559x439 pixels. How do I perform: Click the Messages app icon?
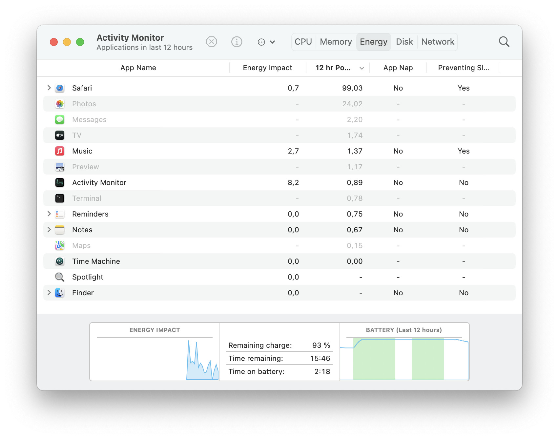(x=60, y=119)
